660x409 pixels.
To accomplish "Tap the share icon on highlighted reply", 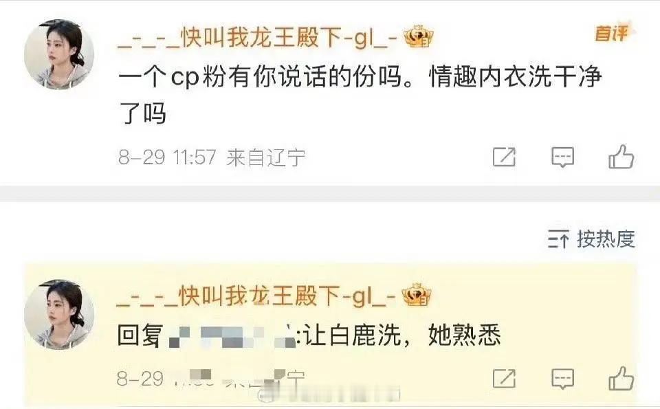I will (x=504, y=378).
